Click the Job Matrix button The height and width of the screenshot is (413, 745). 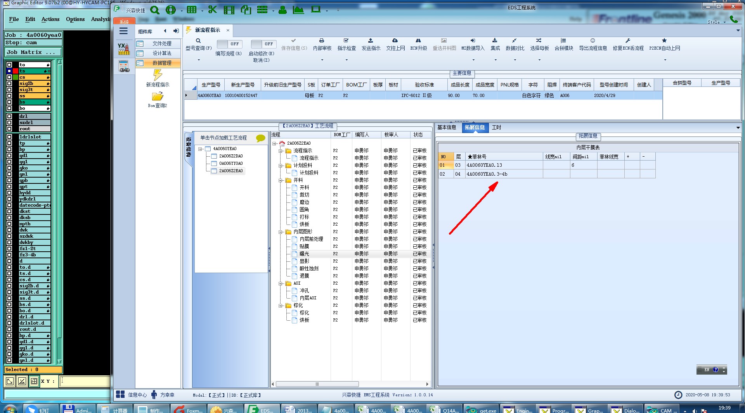[x=33, y=52]
